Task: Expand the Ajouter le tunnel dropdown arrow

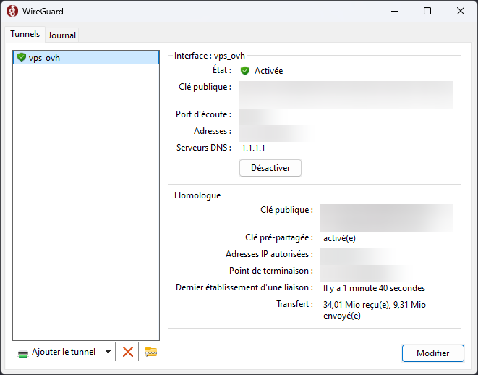Action: [108, 352]
